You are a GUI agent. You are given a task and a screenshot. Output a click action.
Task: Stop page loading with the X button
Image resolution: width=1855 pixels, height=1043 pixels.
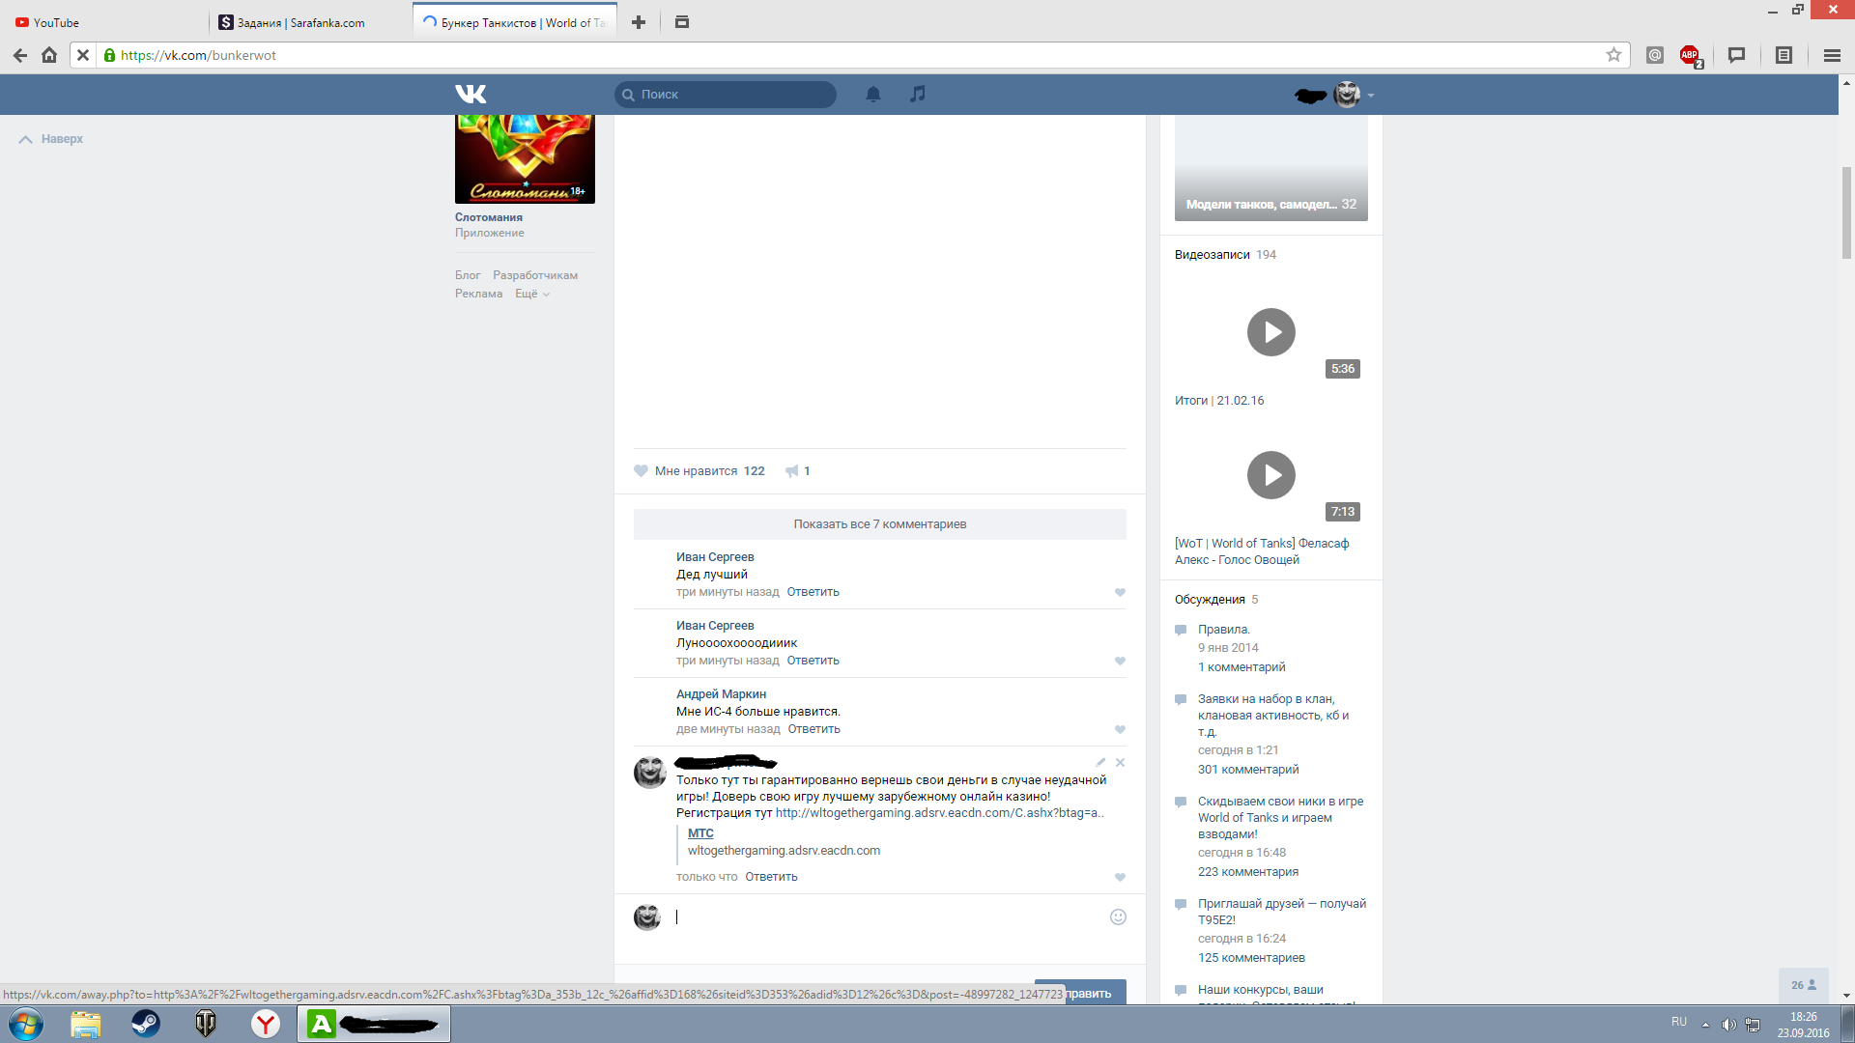[83, 55]
